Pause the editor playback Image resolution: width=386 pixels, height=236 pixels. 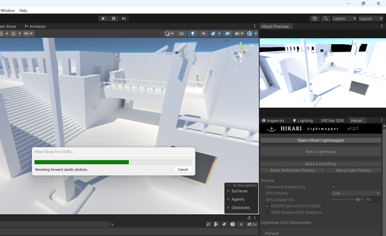pos(113,19)
